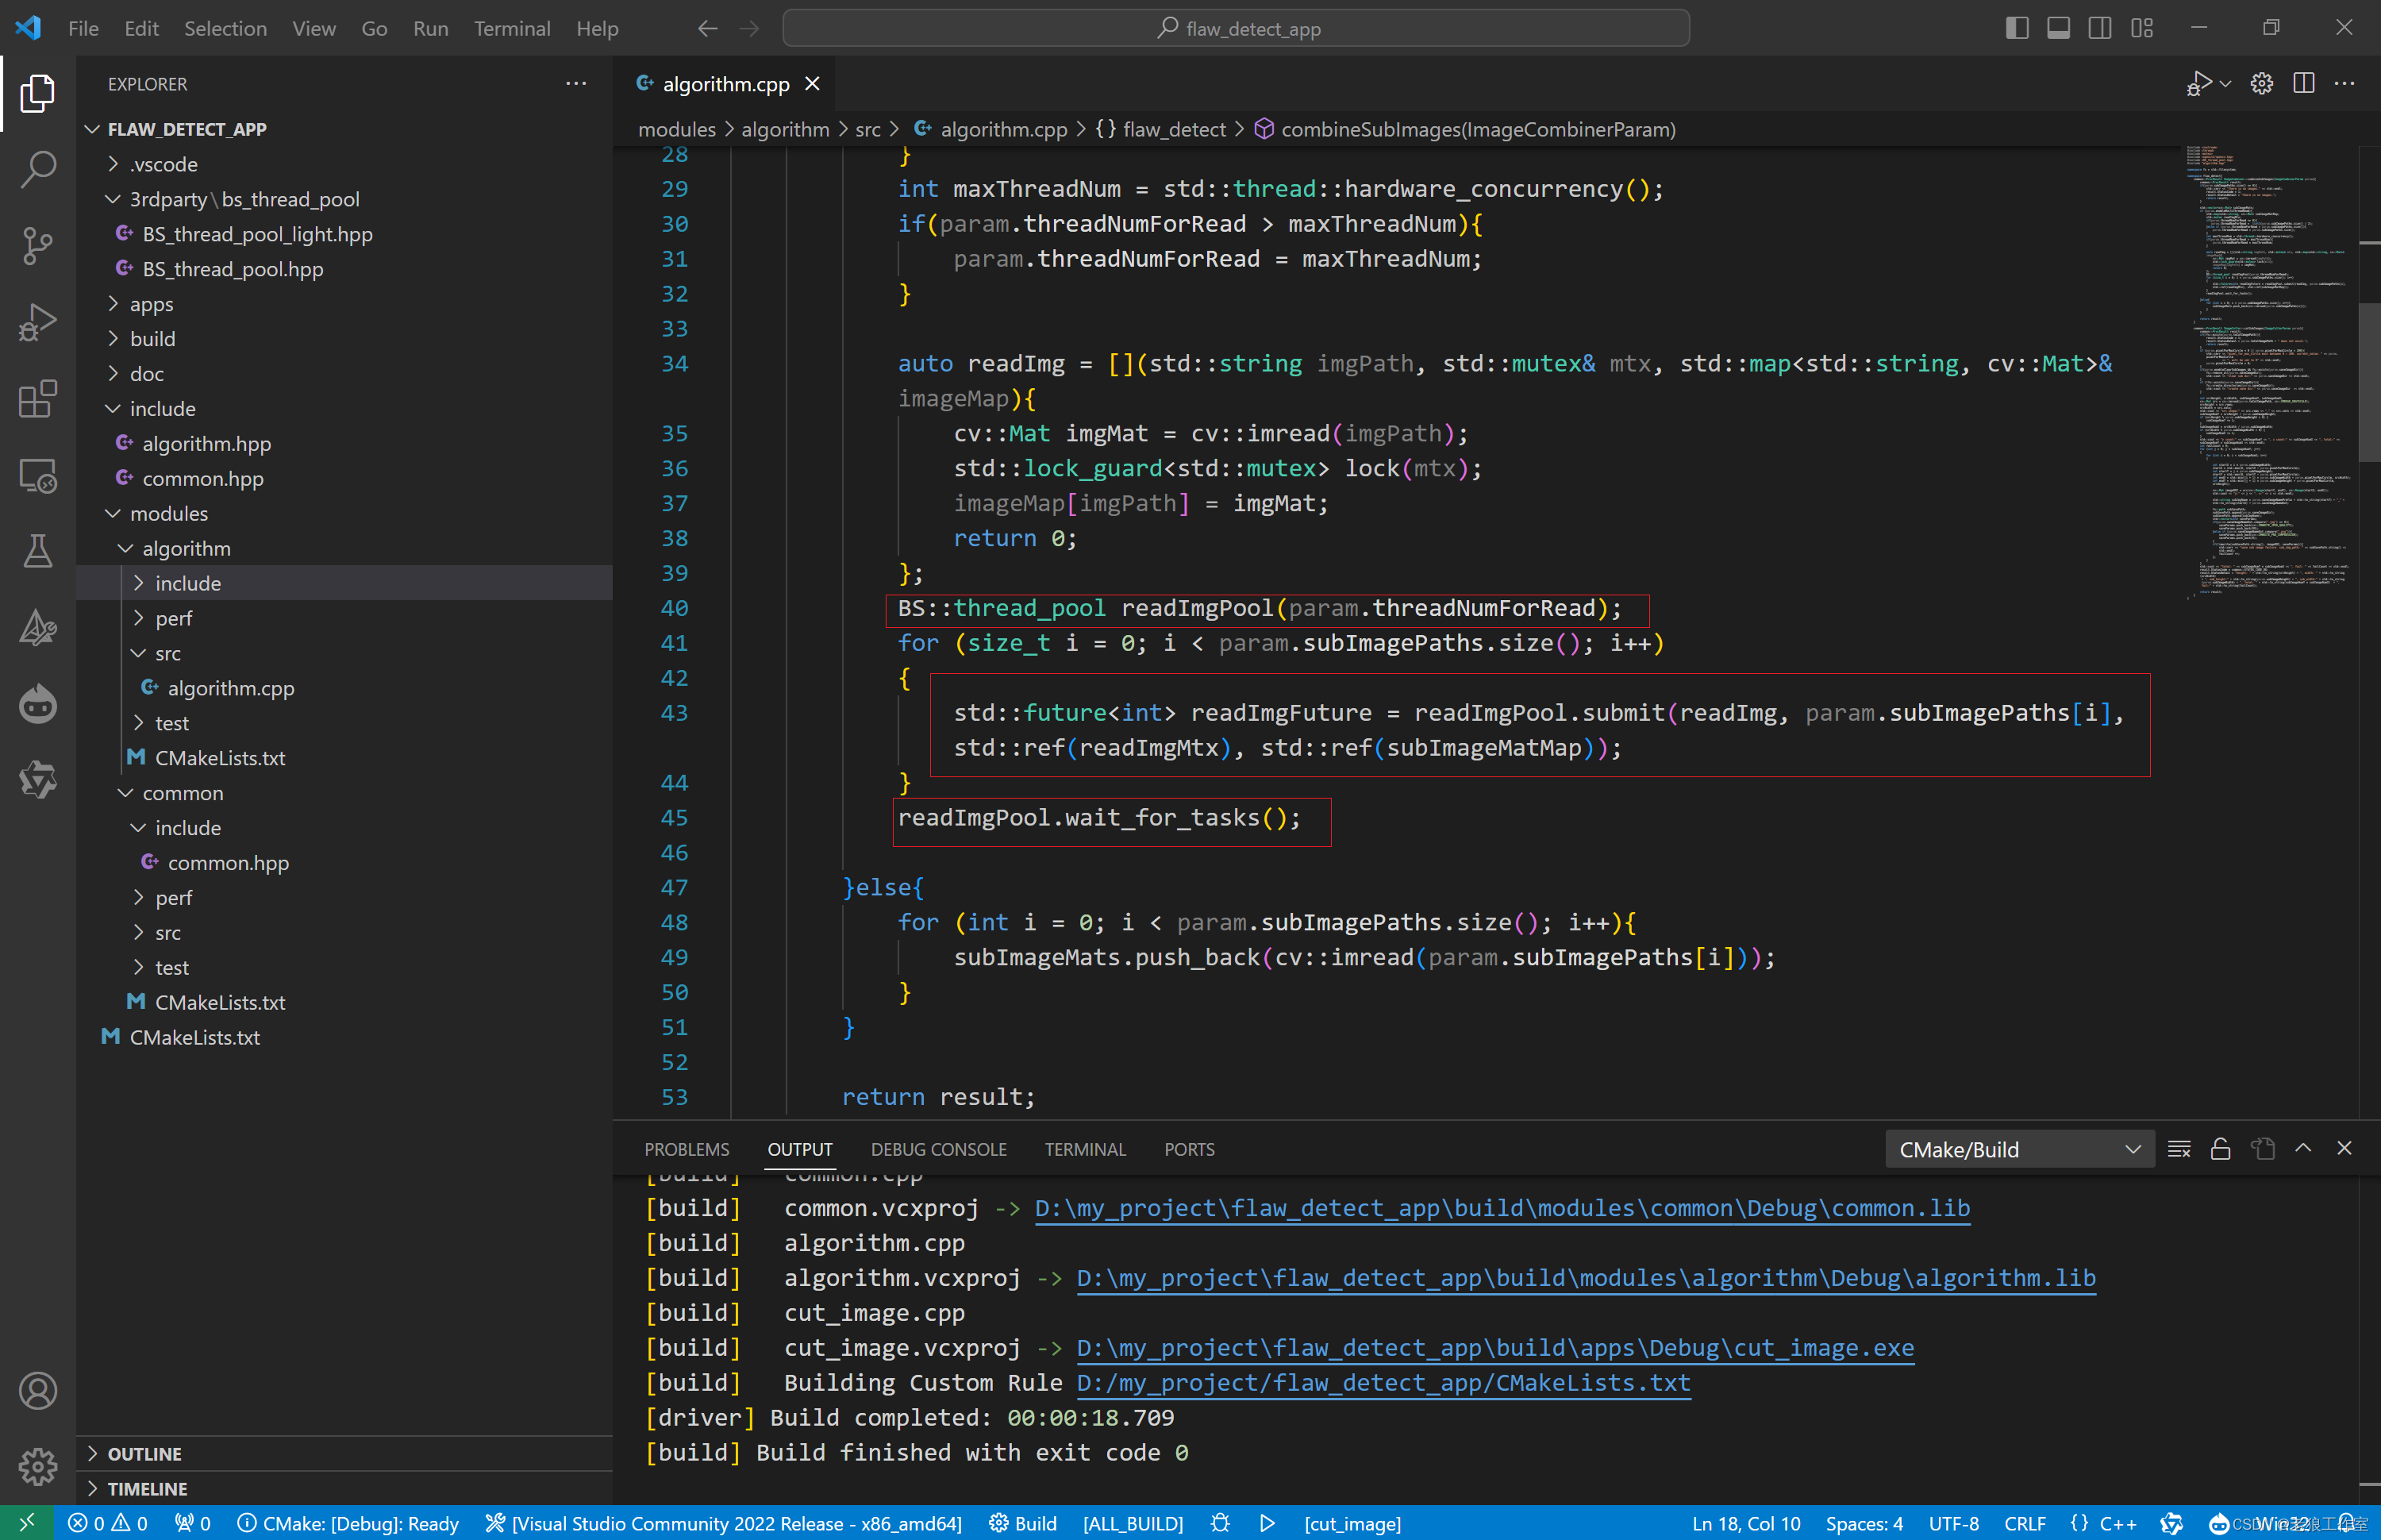Open the Search view in activity bar

(x=37, y=169)
